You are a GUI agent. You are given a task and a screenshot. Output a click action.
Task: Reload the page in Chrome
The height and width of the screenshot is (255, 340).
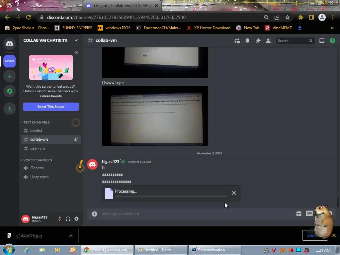pos(29,17)
